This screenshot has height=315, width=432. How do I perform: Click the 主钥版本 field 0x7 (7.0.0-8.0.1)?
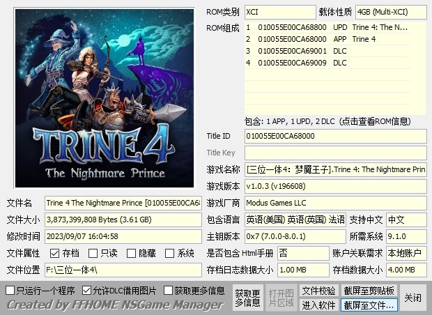[x=295, y=236]
